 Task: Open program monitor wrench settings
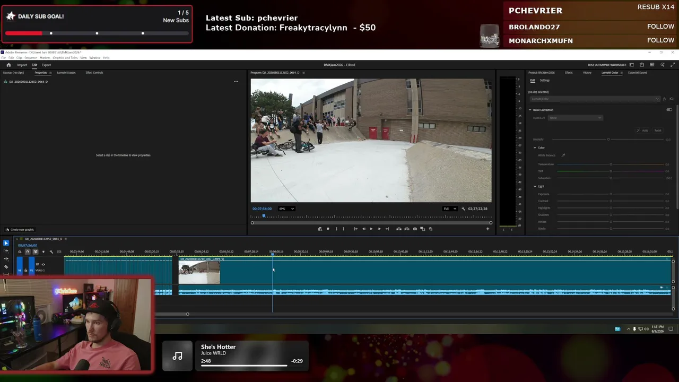coord(463,209)
